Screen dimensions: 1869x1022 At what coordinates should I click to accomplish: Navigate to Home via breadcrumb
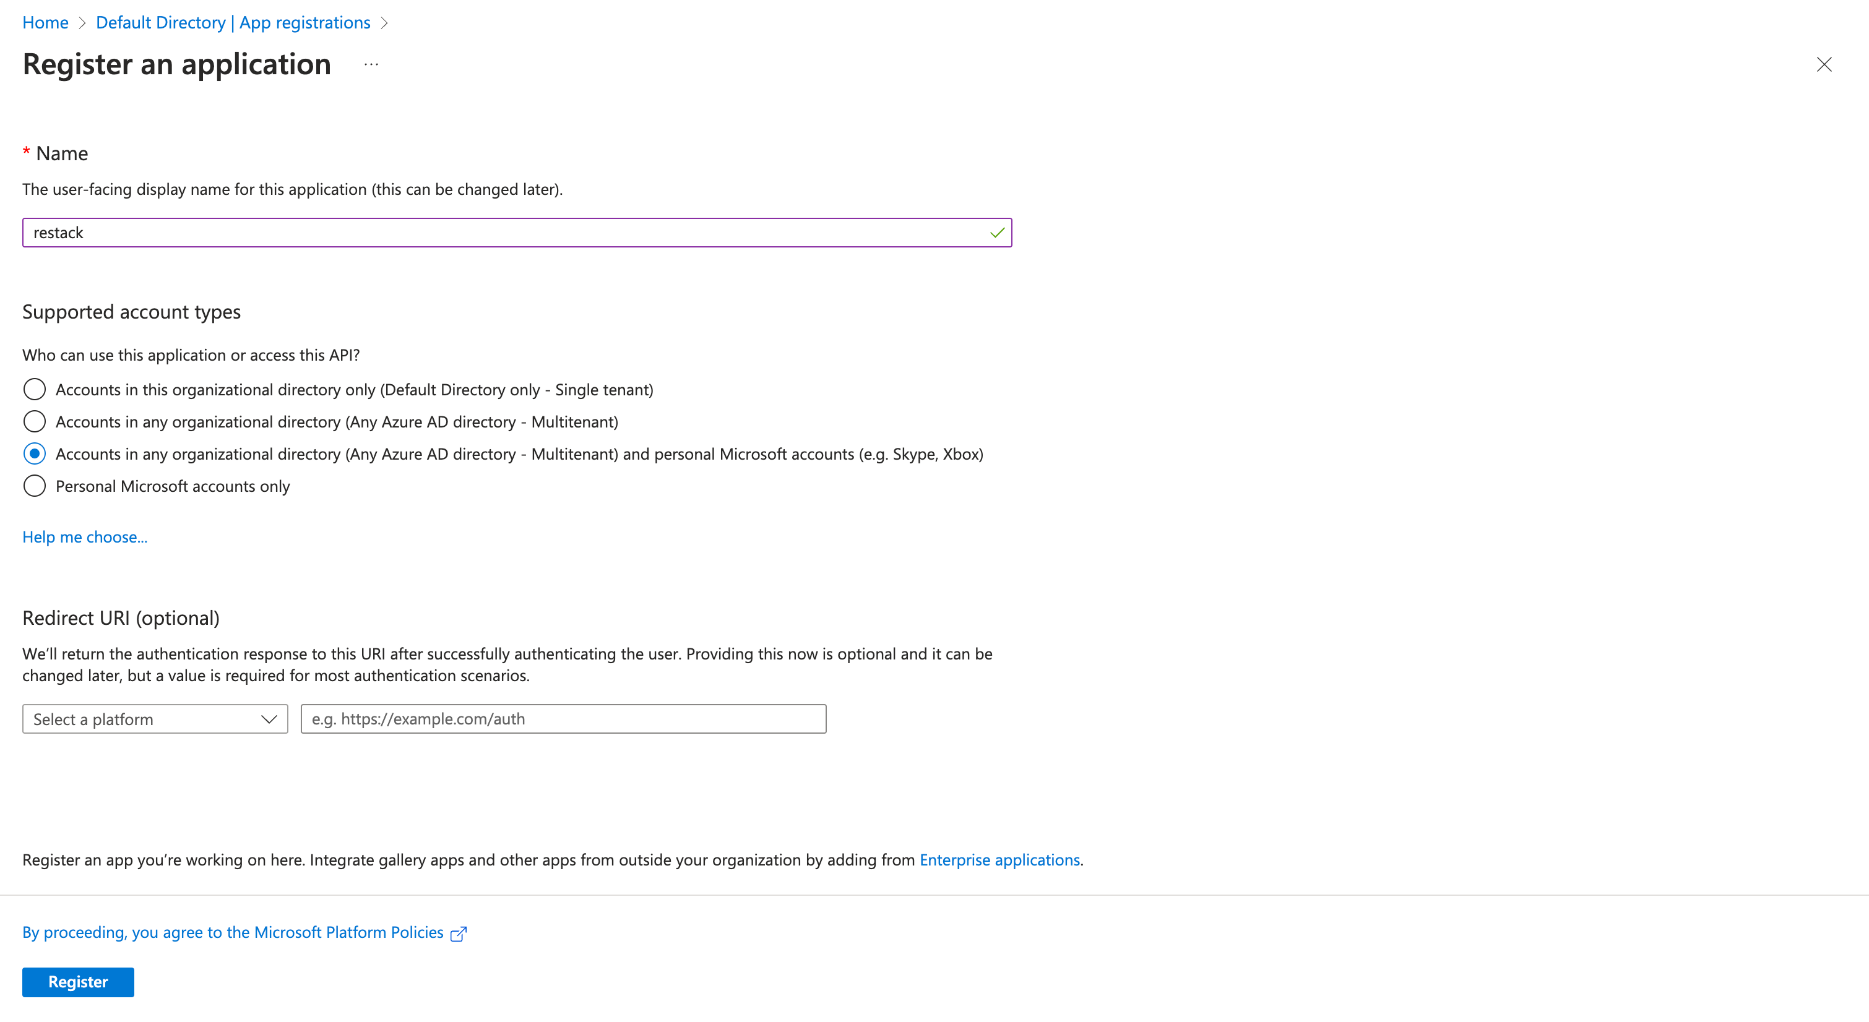coord(45,22)
